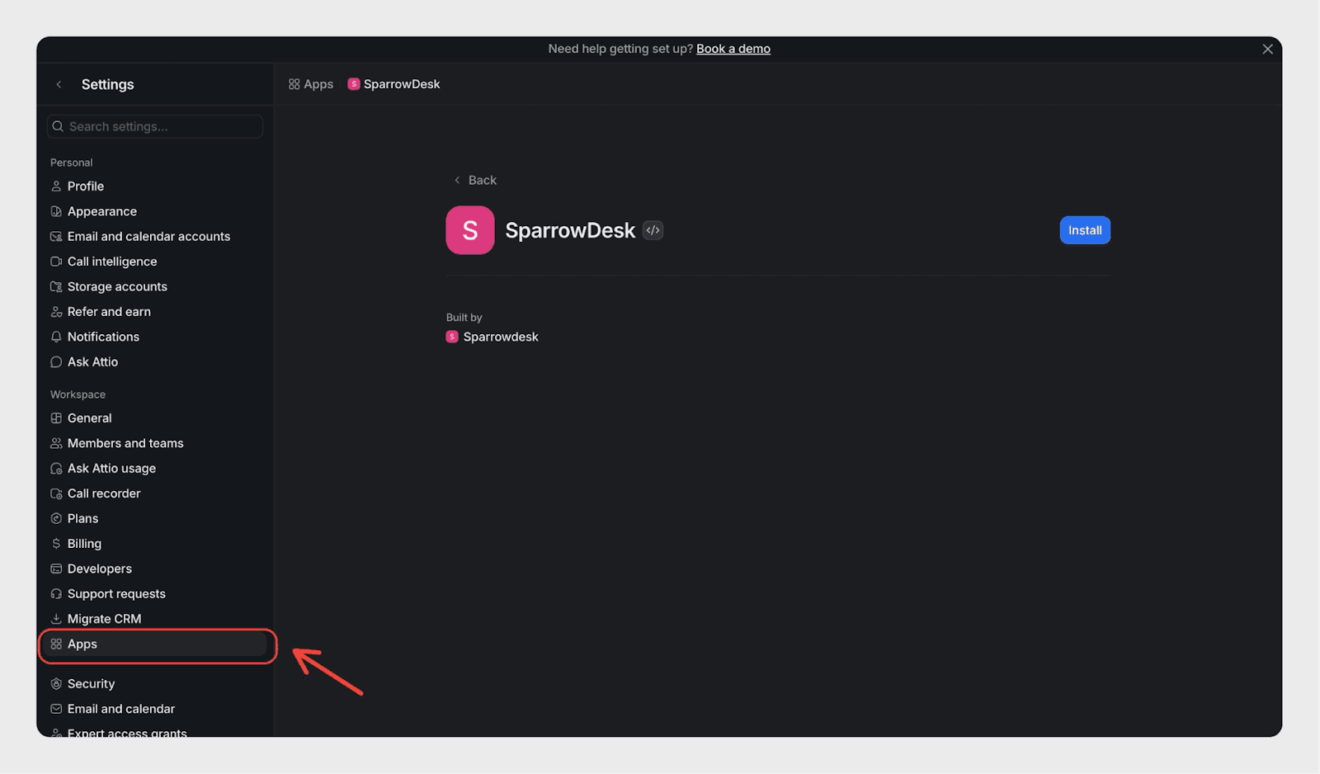Install the SparrowDesk app
Image resolution: width=1320 pixels, height=774 pixels.
coord(1084,230)
